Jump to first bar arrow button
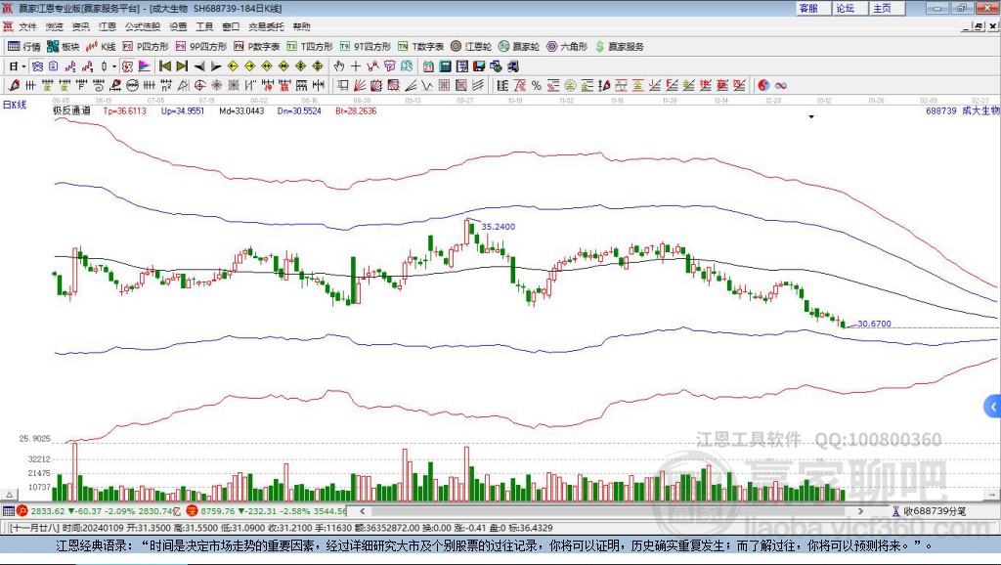 (x=165, y=66)
